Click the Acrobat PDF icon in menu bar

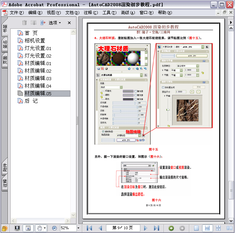(x=5, y=13)
